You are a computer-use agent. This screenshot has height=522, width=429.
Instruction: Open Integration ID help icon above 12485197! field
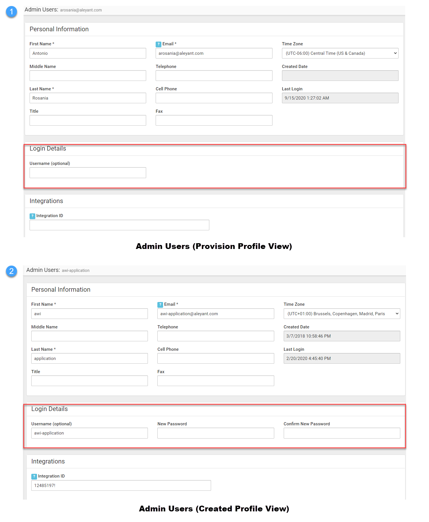click(34, 476)
